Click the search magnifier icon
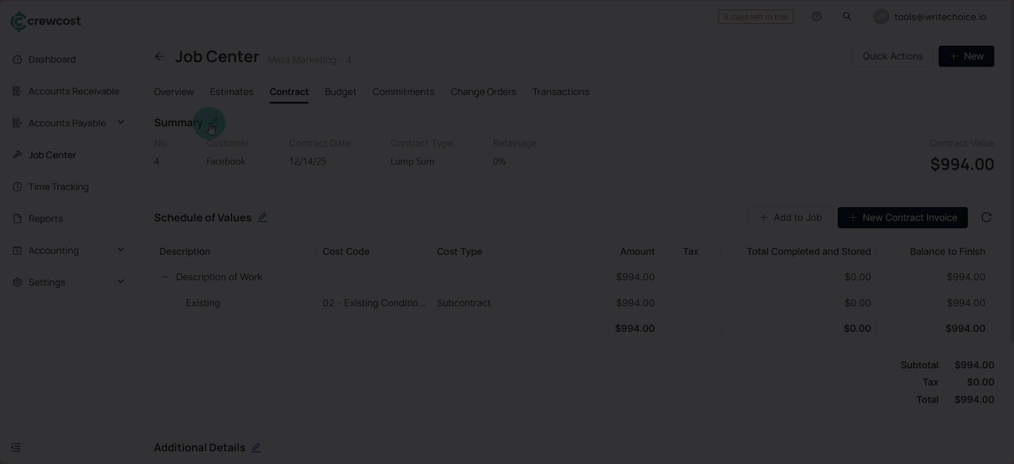 click(x=847, y=17)
